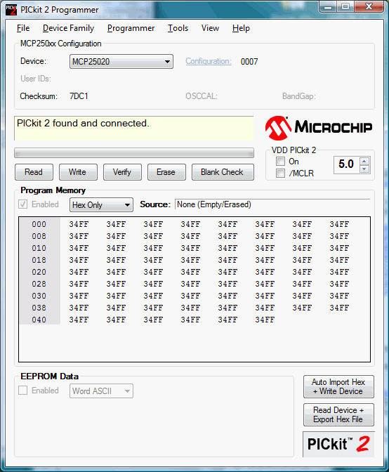
Task: Click the Microchip logo
Action: [319, 128]
